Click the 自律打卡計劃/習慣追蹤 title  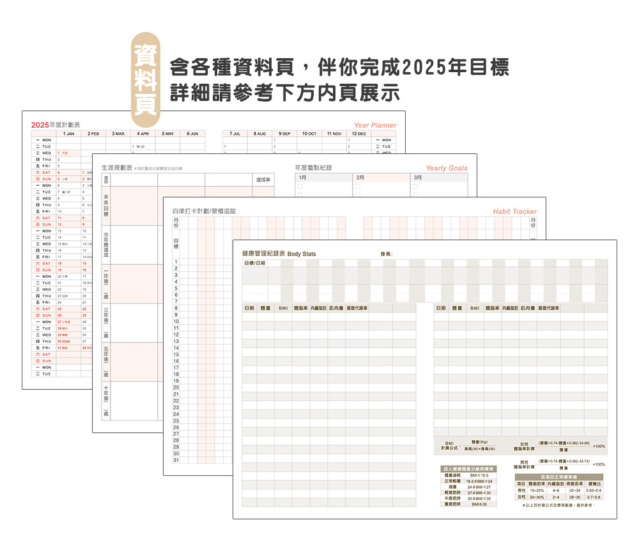point(204,211)
